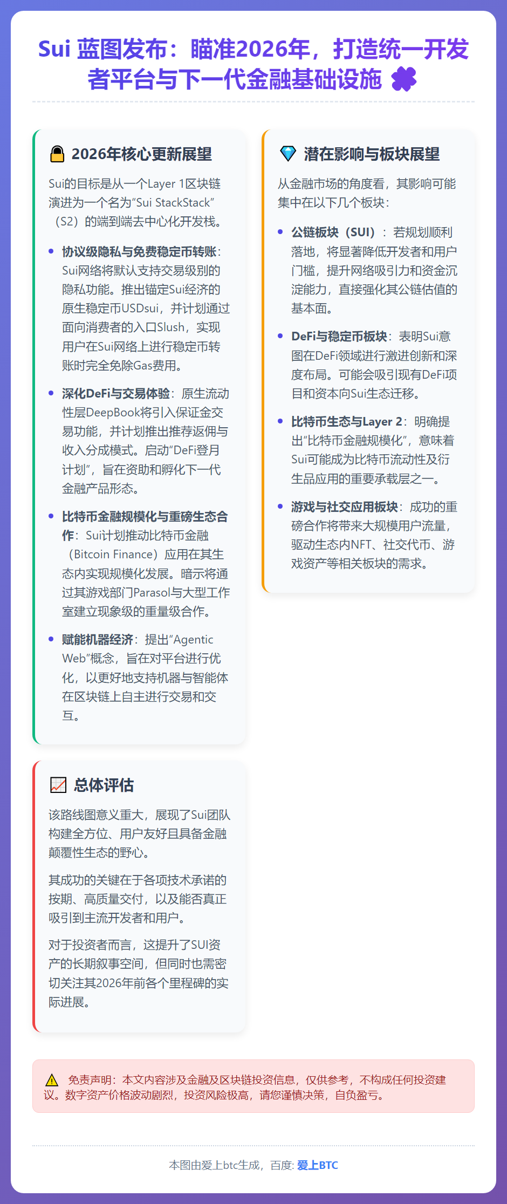
Task: Click the 免责声明 disclaimer text
Action: tap(245, 1087)
